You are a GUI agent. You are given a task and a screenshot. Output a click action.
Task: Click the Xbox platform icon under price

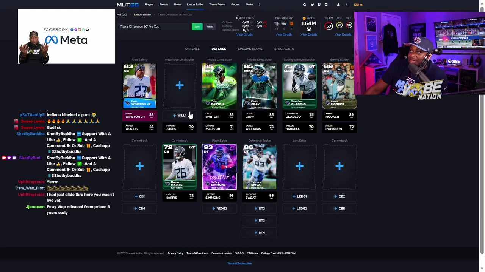pos(309,29)
